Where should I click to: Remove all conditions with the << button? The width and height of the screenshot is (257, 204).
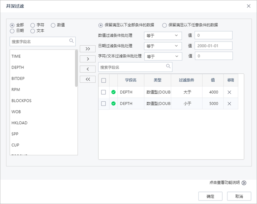pos(87,79)
